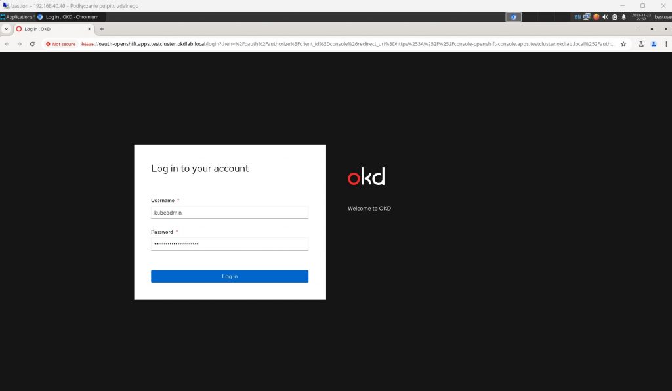Click the network connection tray icon
This screenshot has height=391, width=672.
point(587,17)
